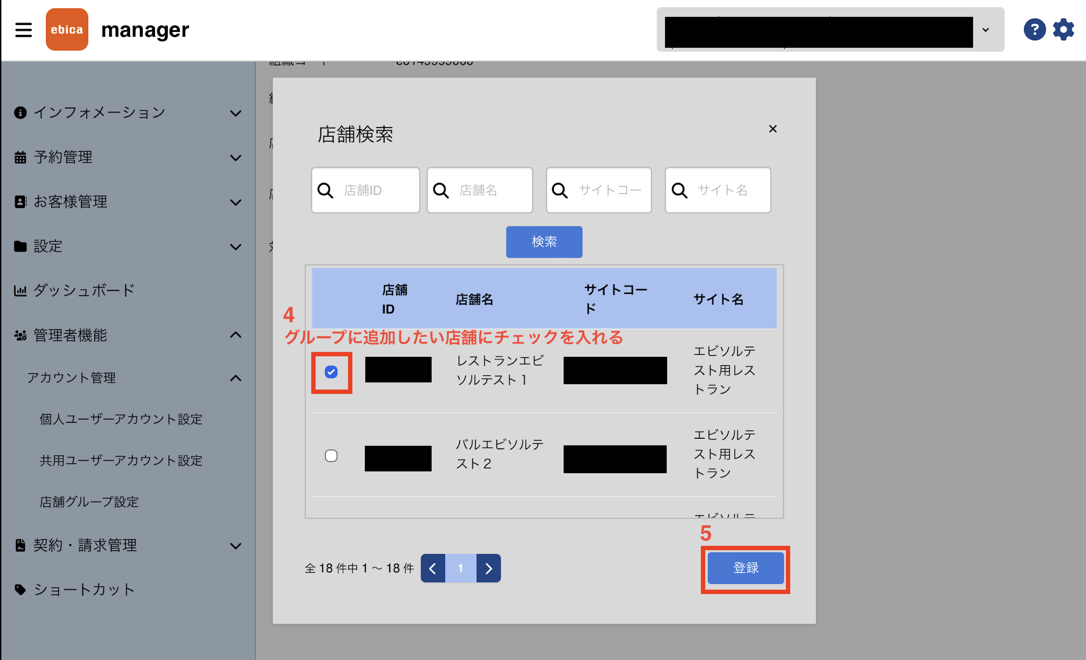1086x660 pixels.
Task: Click the サイトコード column header
Action: click(615, 299)
